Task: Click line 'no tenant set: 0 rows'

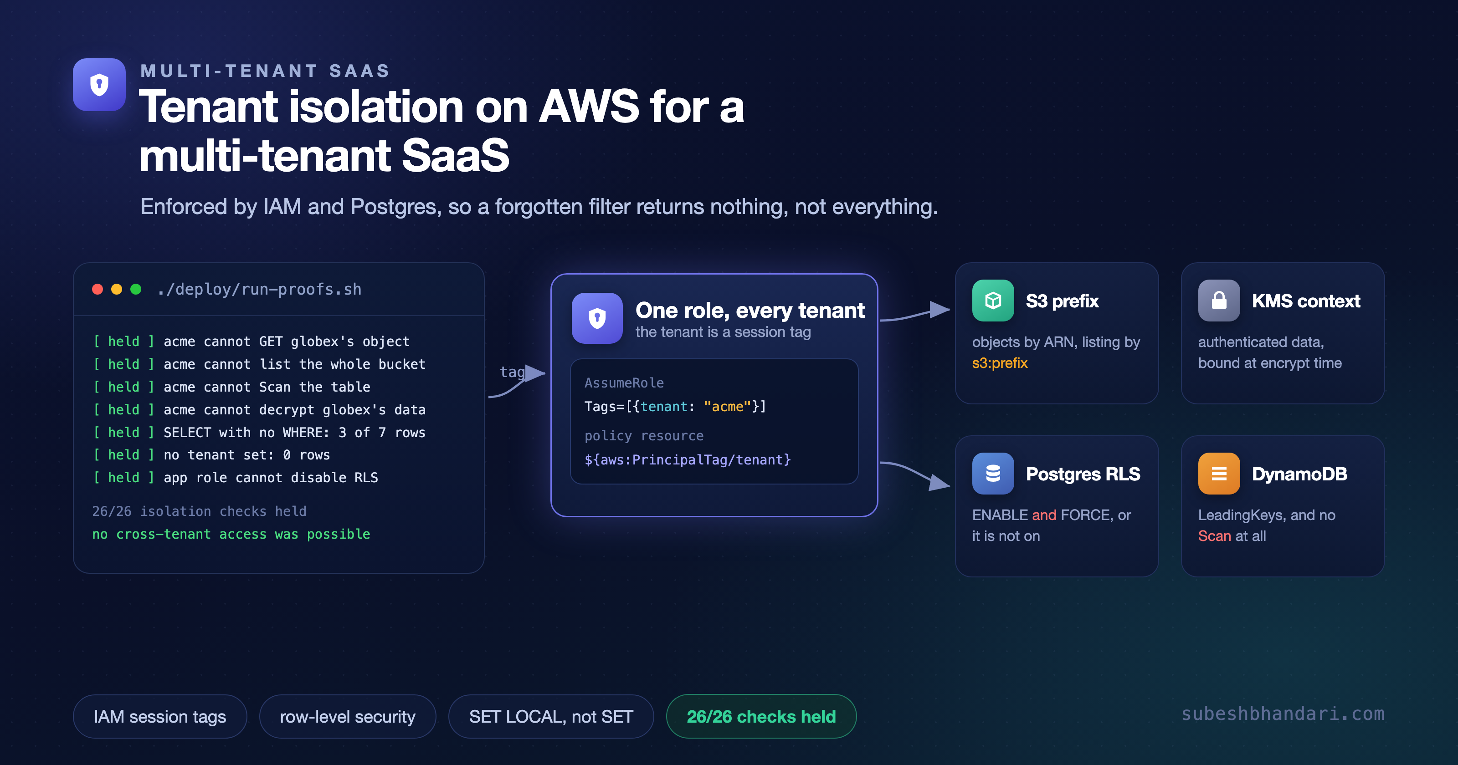Action: [247, 454]
